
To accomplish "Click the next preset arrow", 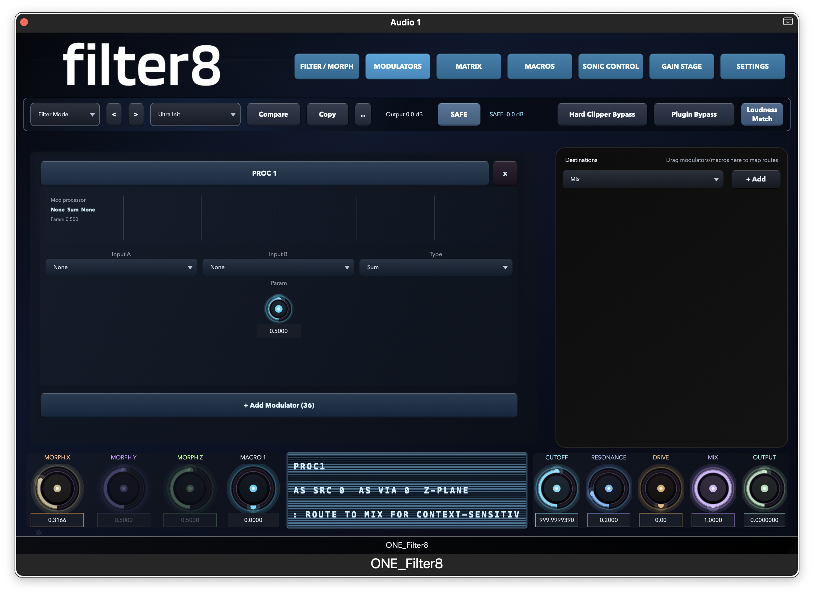I will 136,114.
